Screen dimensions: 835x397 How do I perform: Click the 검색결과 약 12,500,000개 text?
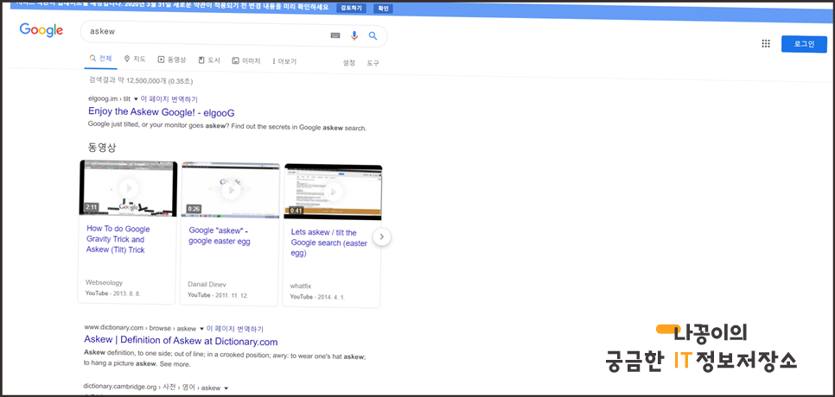(141, 81)
